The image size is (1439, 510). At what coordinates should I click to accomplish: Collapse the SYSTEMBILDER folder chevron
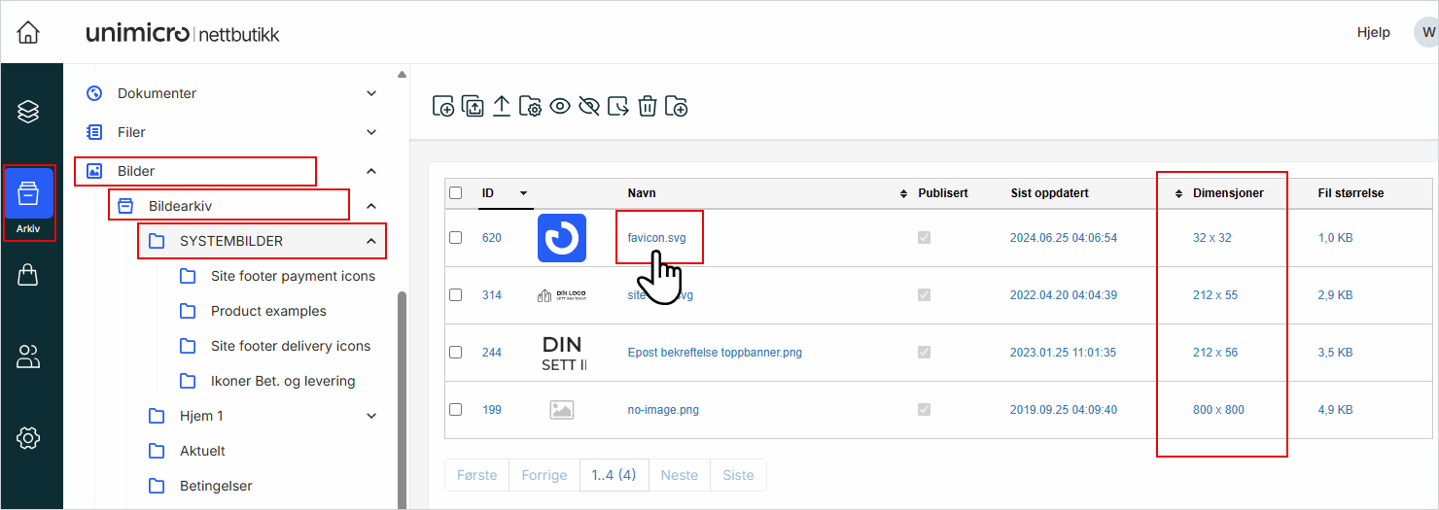pyautogui.click(x=371, y=241)
